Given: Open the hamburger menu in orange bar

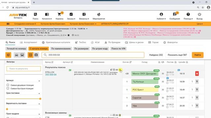Looking at the screenshot, I should pyautogui.click(x=8, y=24).
